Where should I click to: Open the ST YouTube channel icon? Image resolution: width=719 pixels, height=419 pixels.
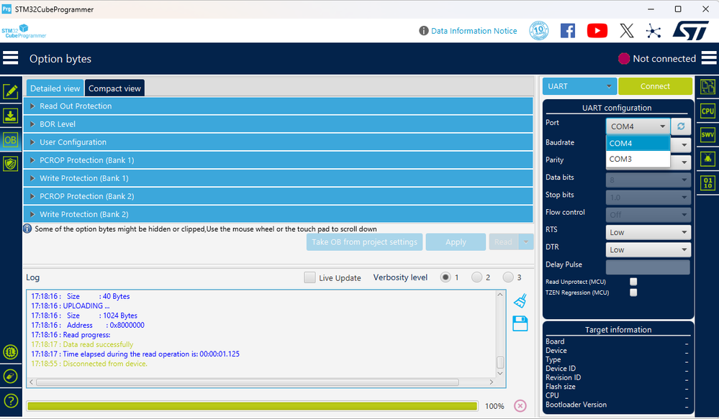click(x=597, y=31)
